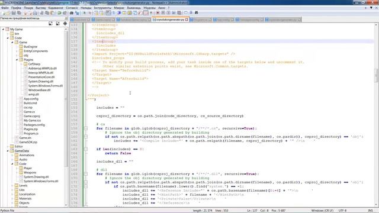Toggle Show All Characters toolbar button
The image size is (379, 213).
[114, 12]
